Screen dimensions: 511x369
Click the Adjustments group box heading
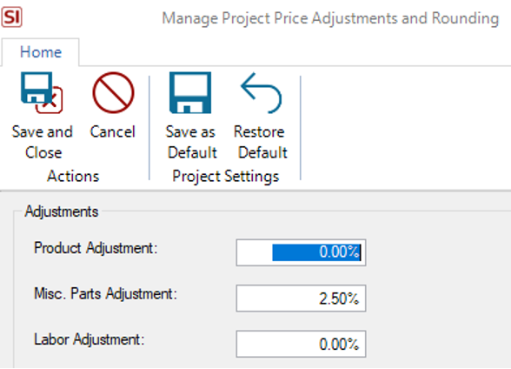coord(62,211)
